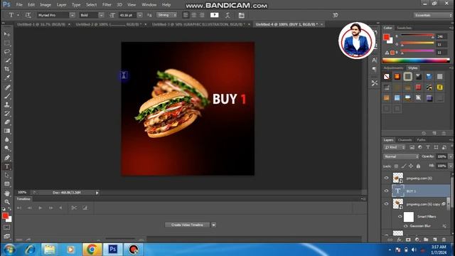Open the Window menu
Viewport: 455px width, 256px height.
pyautogui.click(x=149, y=5)
